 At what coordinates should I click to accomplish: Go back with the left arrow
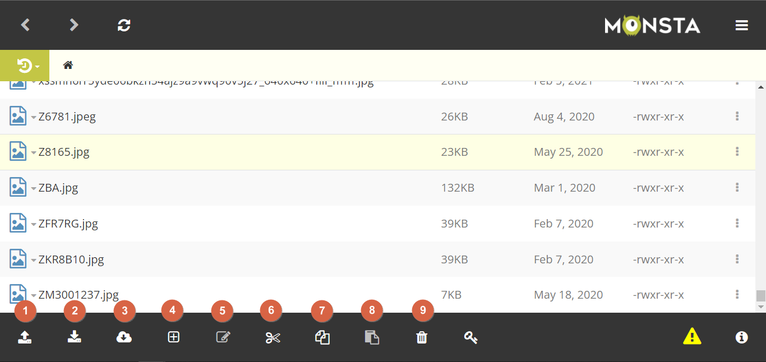click(x=25, y=25)
